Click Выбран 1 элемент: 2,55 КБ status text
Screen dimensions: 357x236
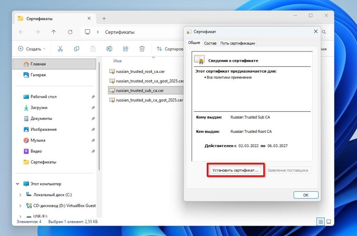[x=73, y=222]
